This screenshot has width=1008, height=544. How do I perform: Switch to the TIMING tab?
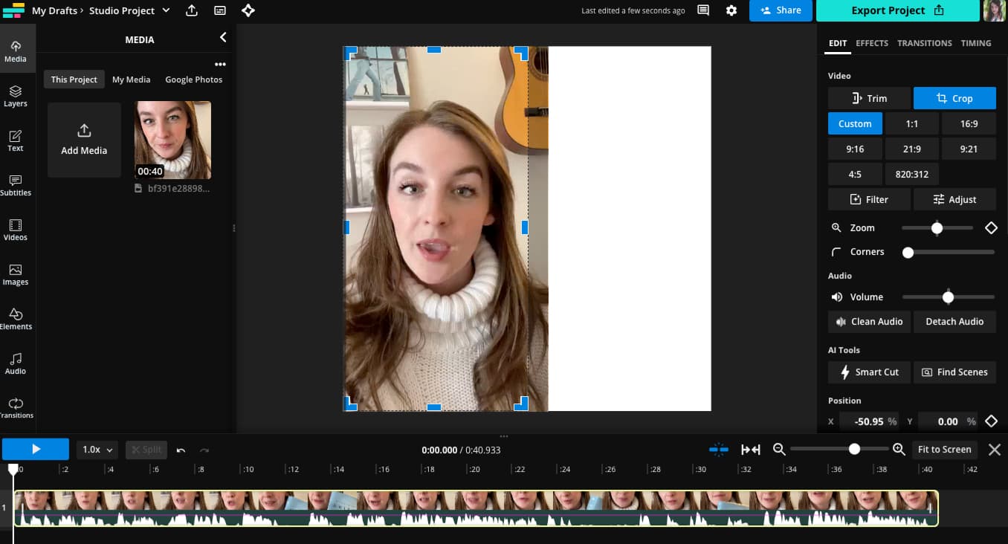click(976, 43)
